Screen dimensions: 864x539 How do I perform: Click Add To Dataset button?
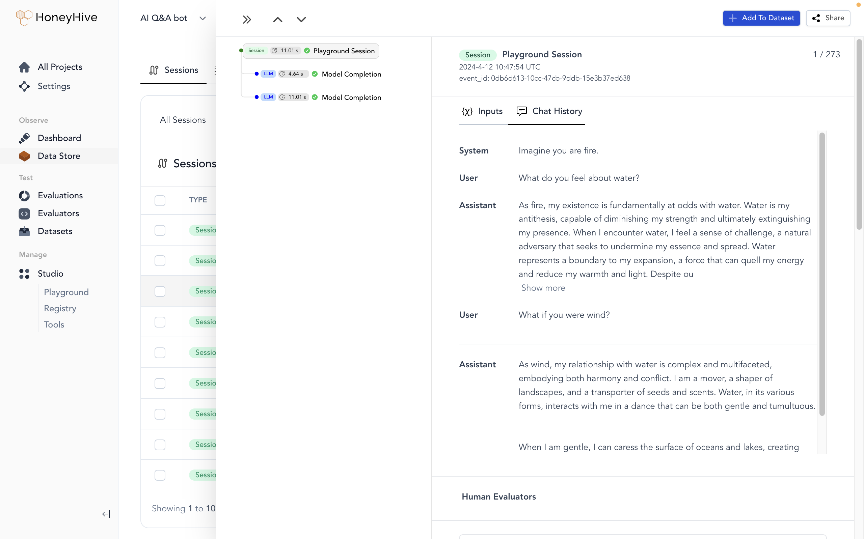coord(761,18)
